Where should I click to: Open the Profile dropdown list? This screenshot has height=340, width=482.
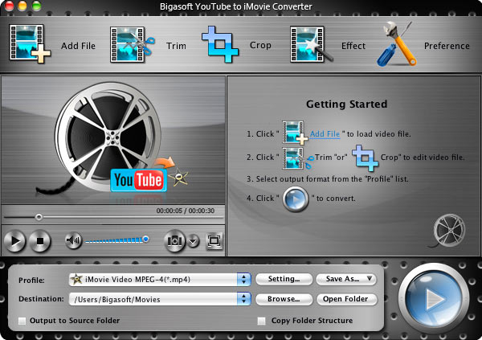pos(244,280)
